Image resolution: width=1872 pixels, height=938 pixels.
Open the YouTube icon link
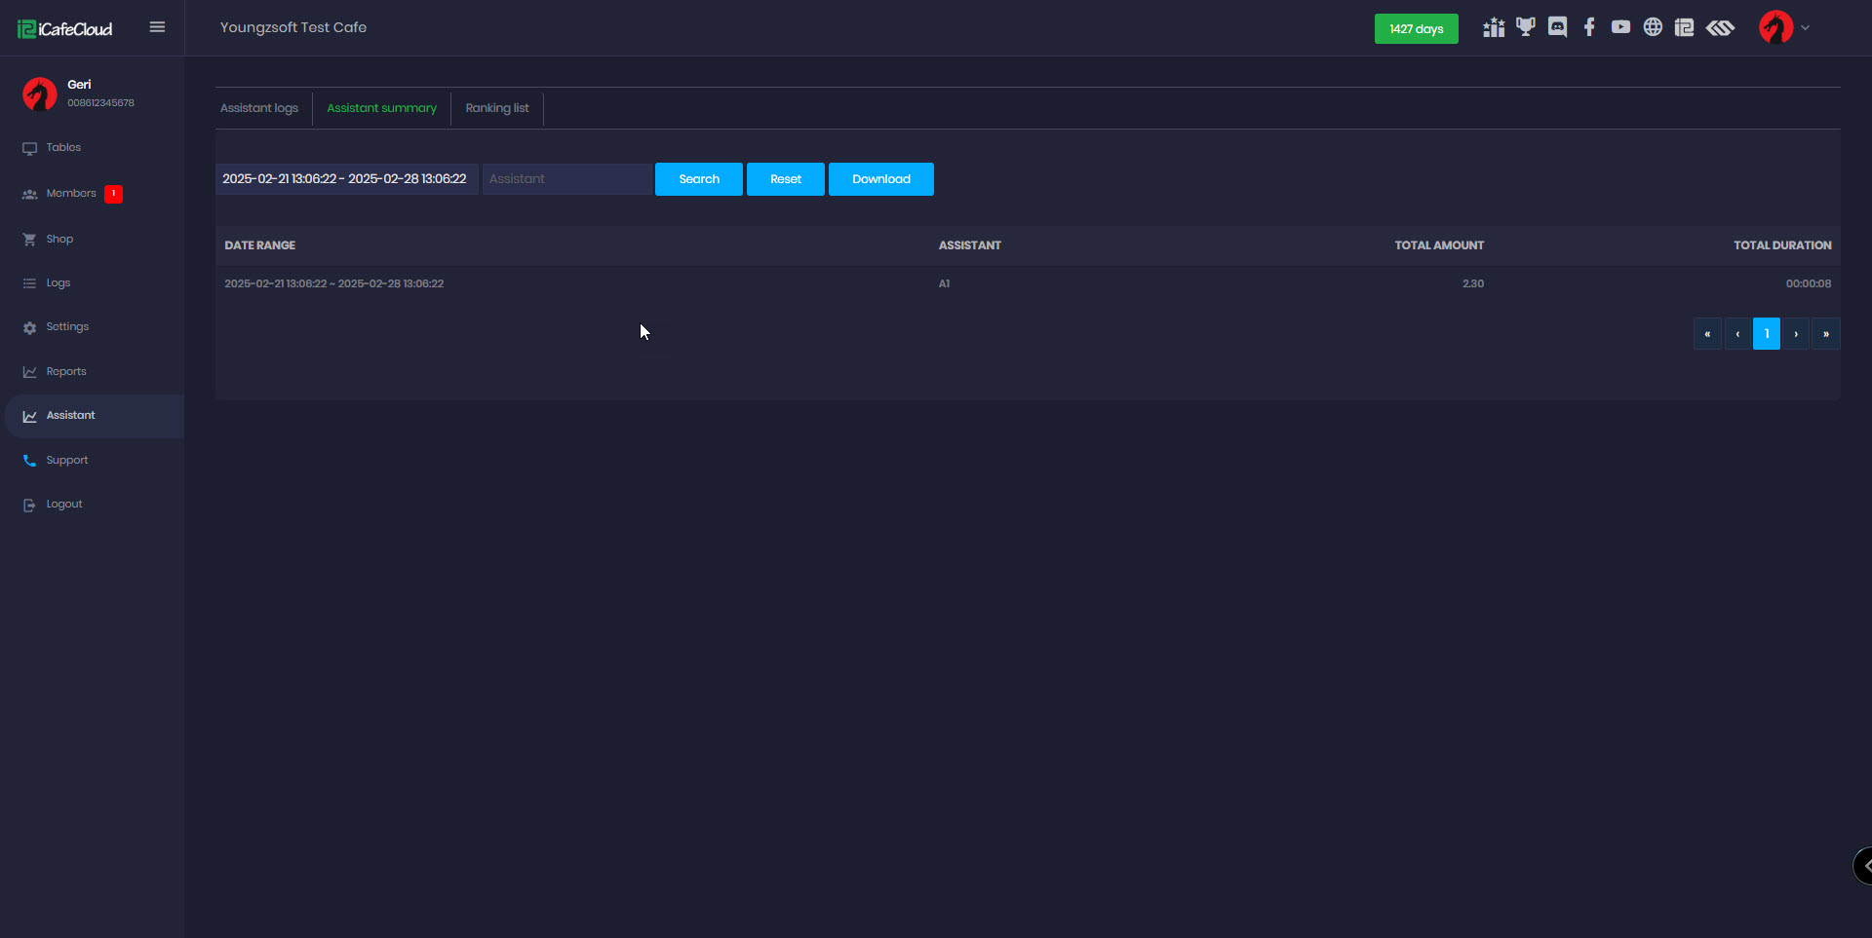click(1620, 27)
